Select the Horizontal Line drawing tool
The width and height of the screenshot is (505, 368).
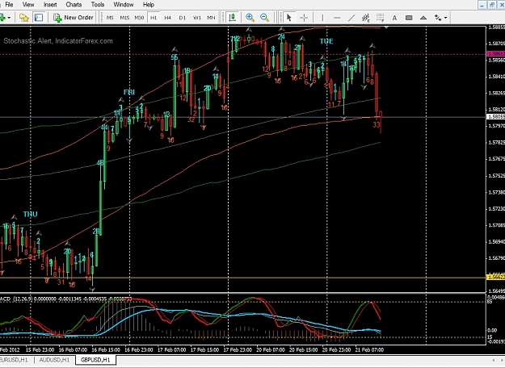[337, 18]
